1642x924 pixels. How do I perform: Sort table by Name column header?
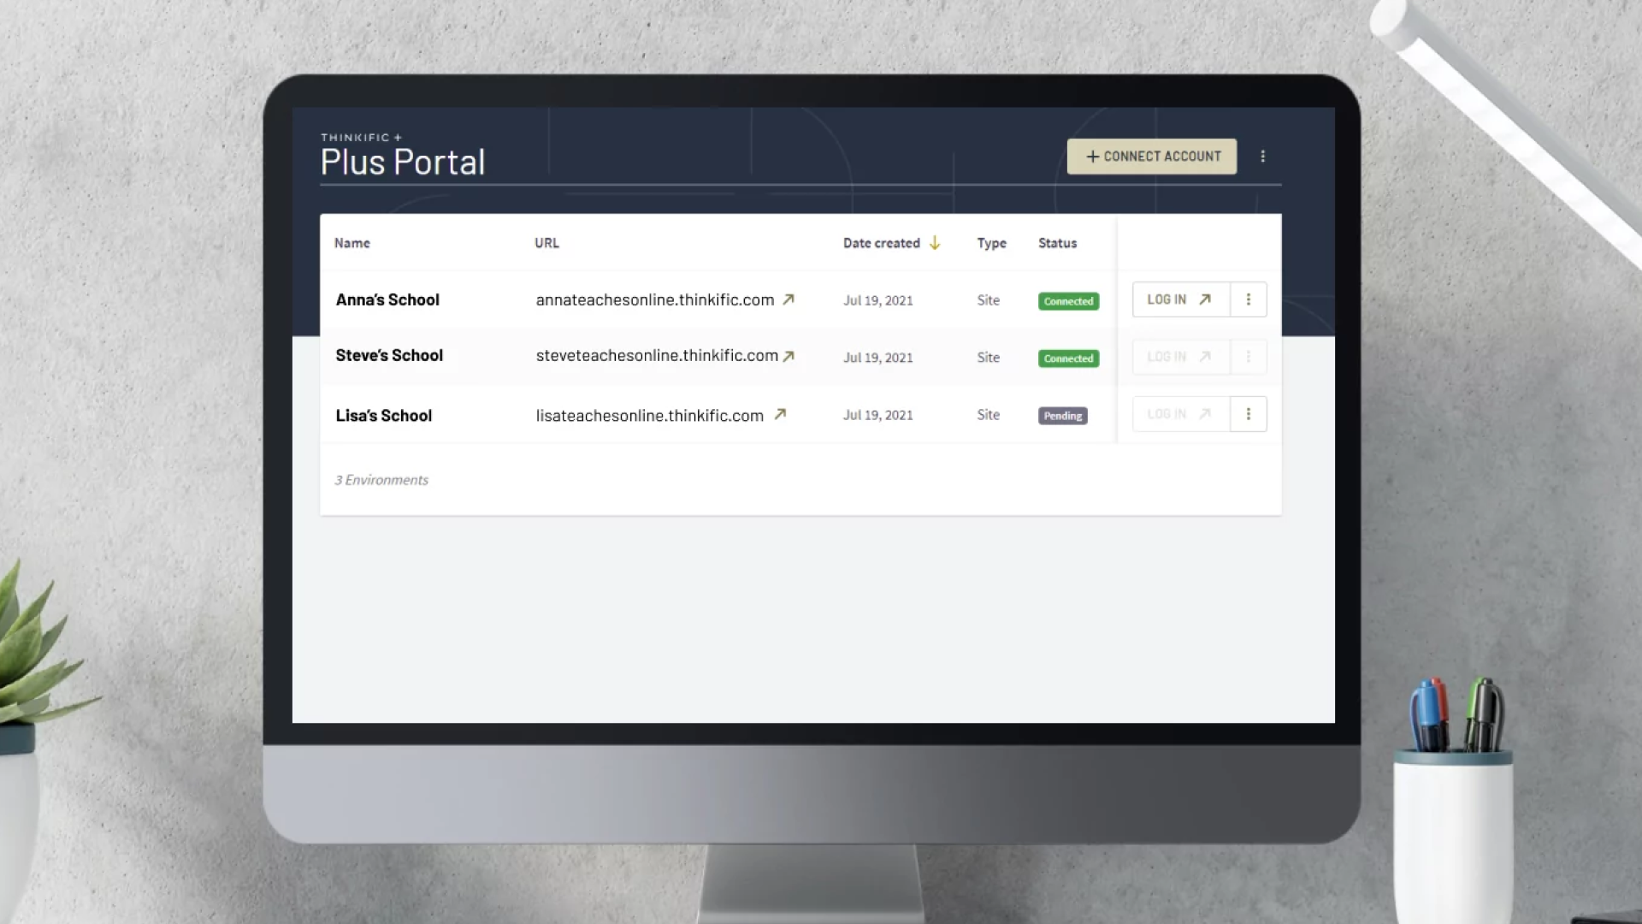pos(351,243)
